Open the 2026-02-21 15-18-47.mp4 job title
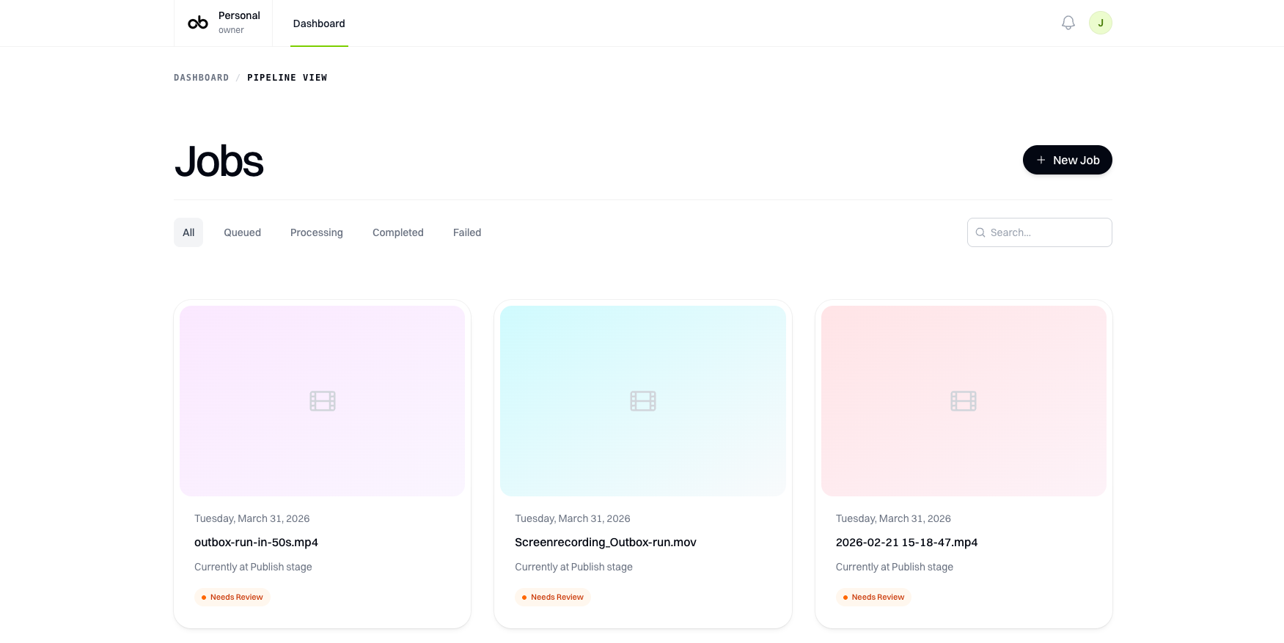This screenshot has width=1284, height=643. (906, 543)
